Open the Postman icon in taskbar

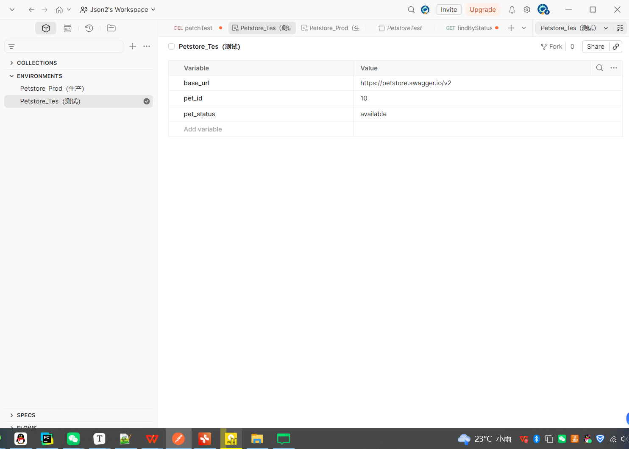click(178, 439)
